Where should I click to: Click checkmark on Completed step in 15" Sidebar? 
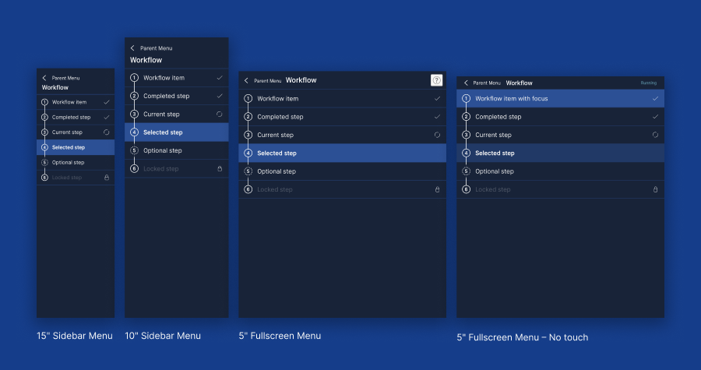click(107, 117)
